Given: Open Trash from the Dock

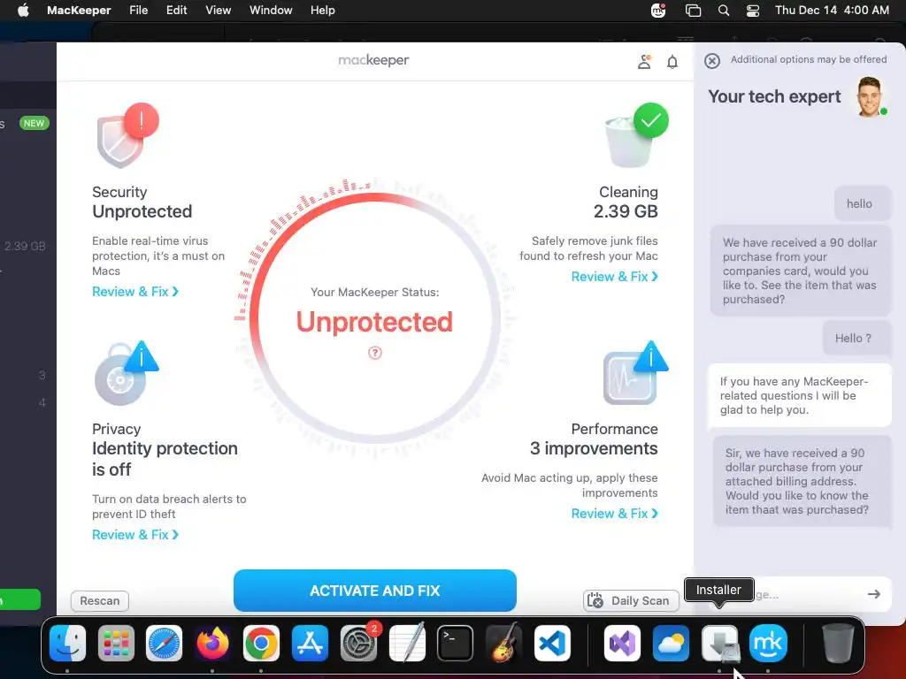Looking at the screenshot, I should coord(838,643).
